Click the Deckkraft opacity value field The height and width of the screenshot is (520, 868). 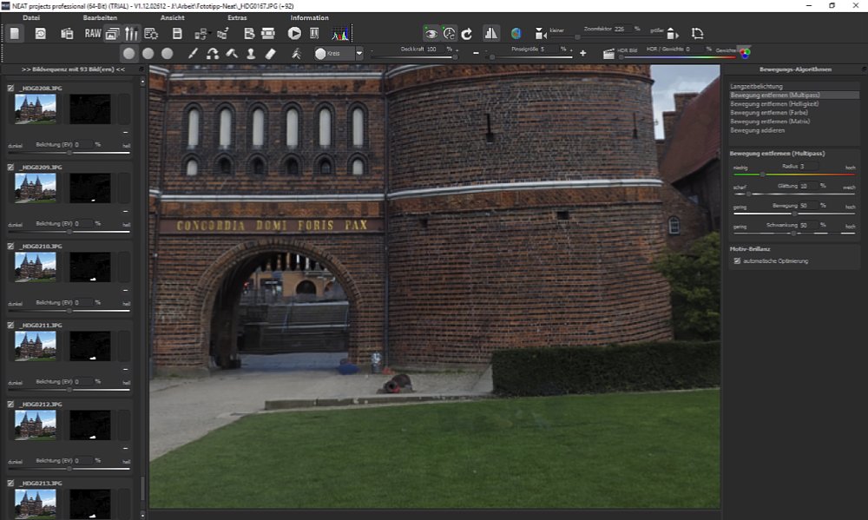435,49
